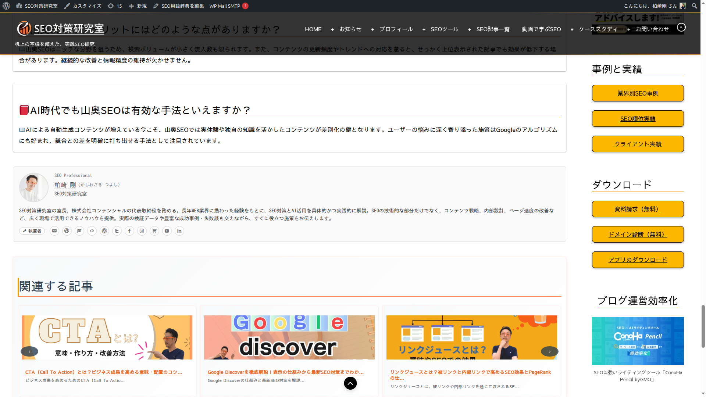This screenshot has height=397, width=706.
Task: Click the 執筆者 author badge
Action: 32,231
